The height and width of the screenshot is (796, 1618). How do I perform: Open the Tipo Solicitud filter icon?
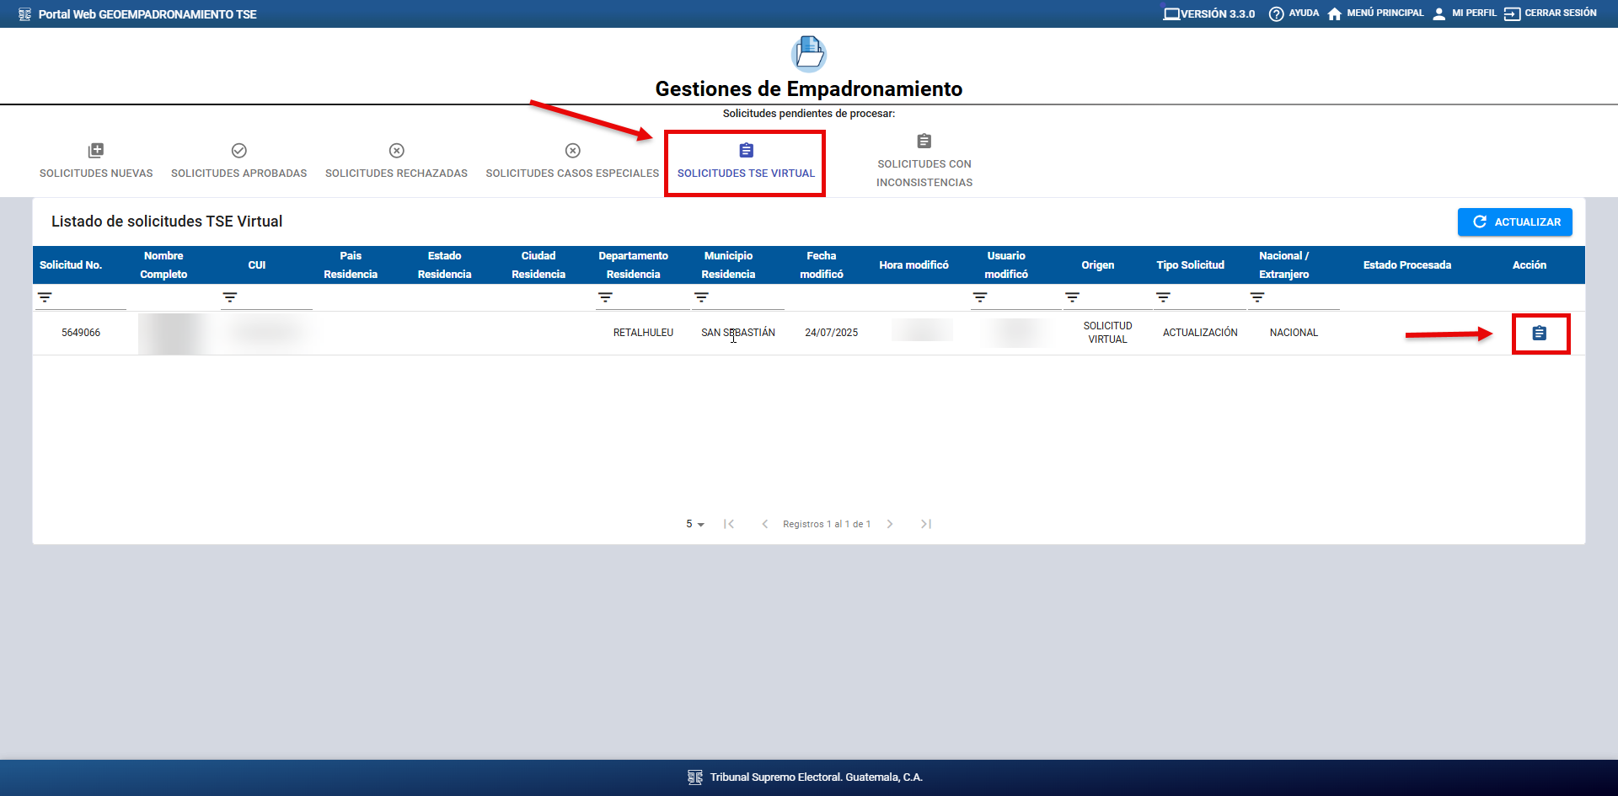click(1163, 297)
